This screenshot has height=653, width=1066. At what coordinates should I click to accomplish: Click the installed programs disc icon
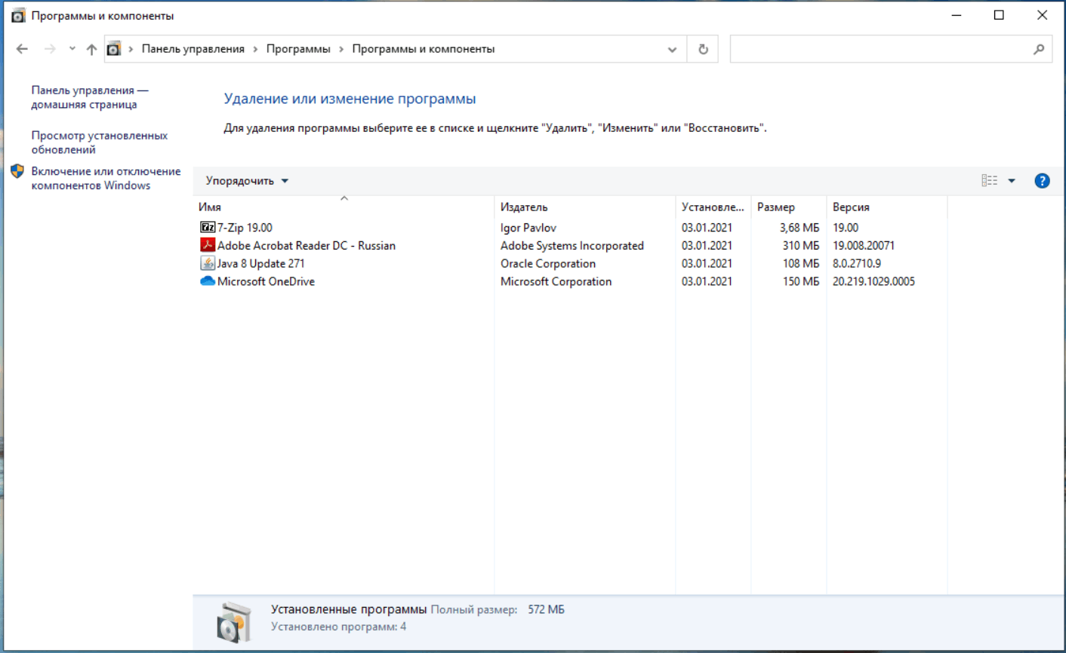[233, 623]
